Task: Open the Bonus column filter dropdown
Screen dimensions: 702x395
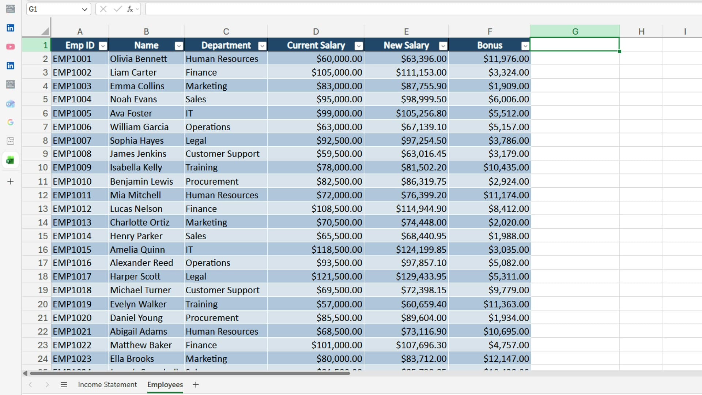Action: pyautogui.click(x=525, y=45)
